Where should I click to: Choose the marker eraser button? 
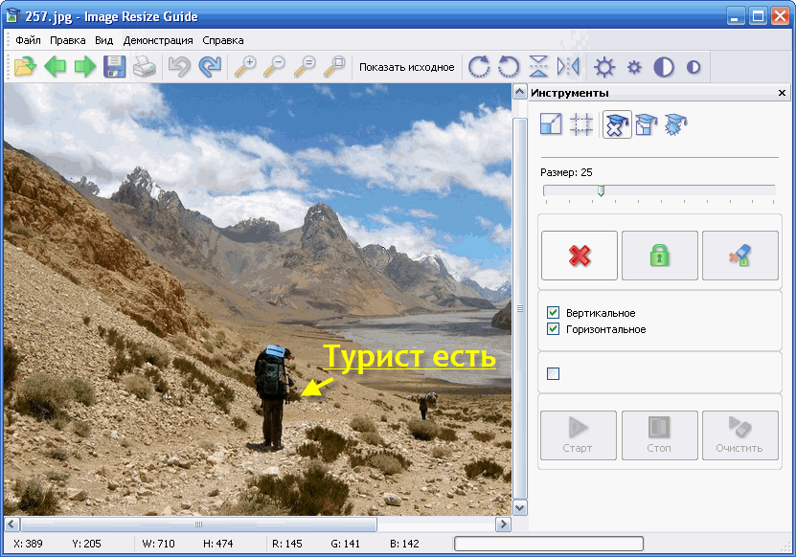[740, 256]
